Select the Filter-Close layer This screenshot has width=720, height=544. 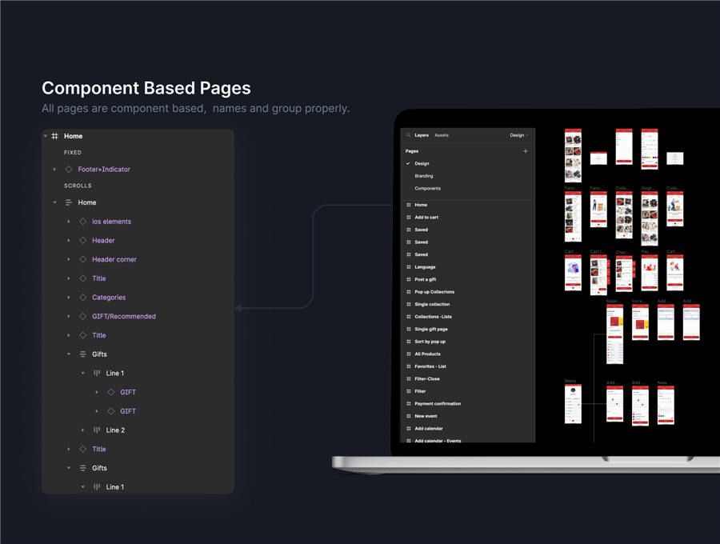point(427,378)
